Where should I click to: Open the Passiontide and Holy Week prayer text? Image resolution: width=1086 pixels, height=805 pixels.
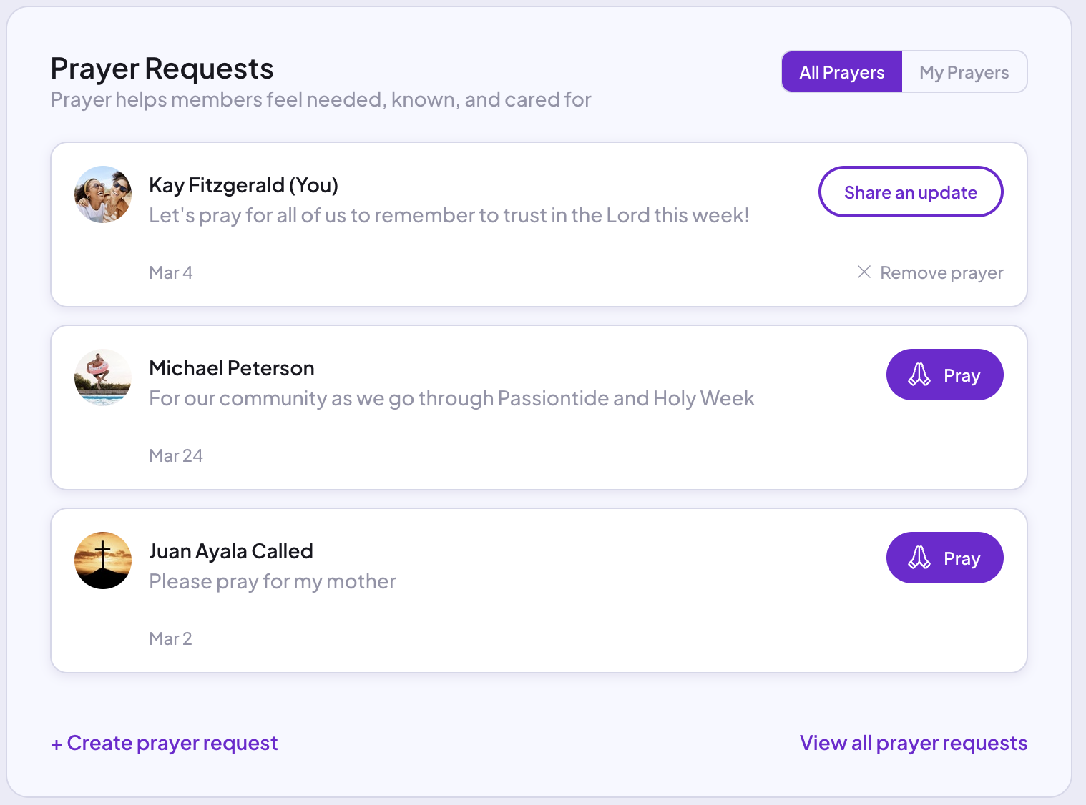451,398
